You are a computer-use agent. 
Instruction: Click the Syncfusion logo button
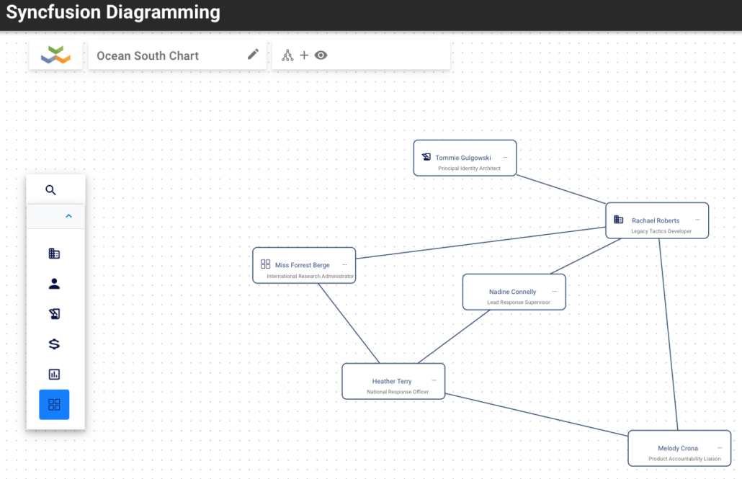coord(56,55)
